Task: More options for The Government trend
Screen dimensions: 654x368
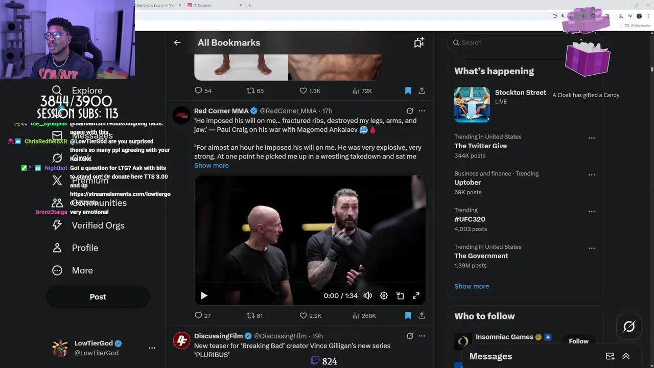Action: click(x=592, y=248)
